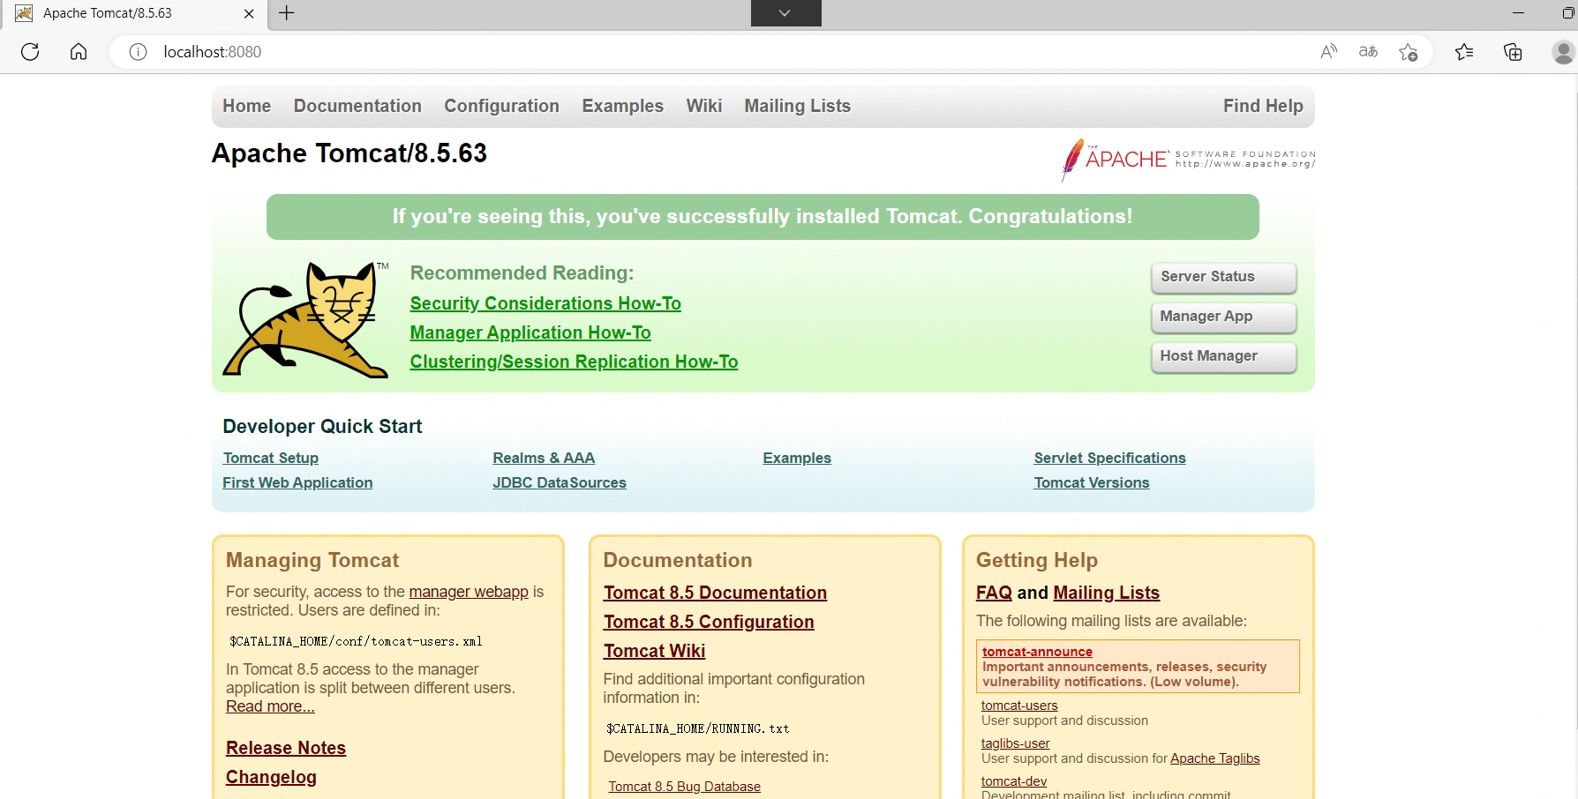
Task: Open Find Help in the navigation bar
Action: click(1263, 106)
